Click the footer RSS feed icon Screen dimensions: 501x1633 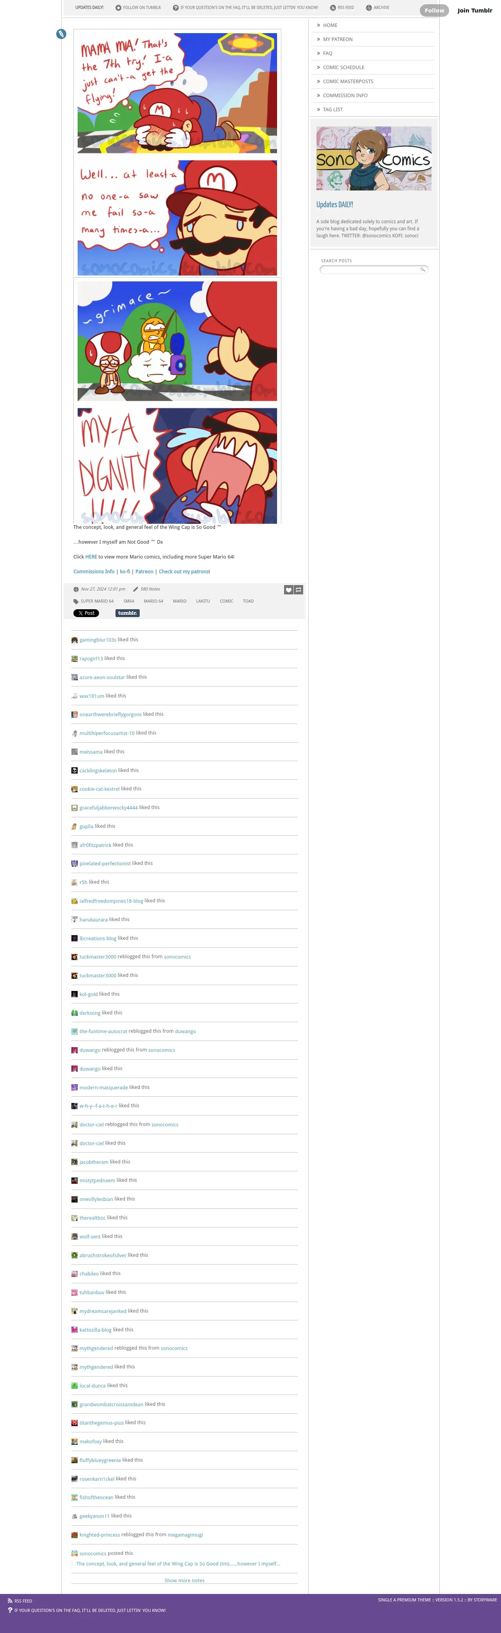[10, 1601]
